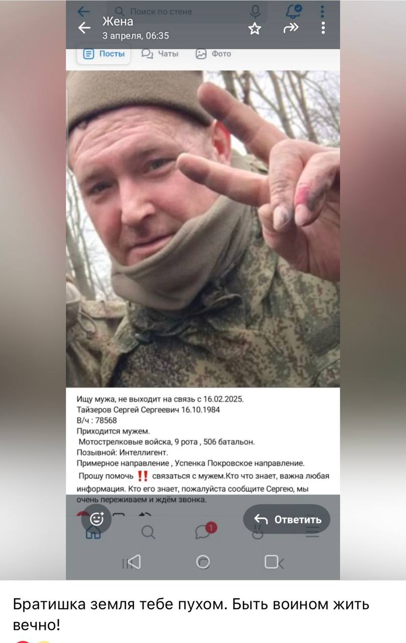Screen dimensions: 406x643
Task: Switch to the Чаты tab
Action: tap(160, 54)
